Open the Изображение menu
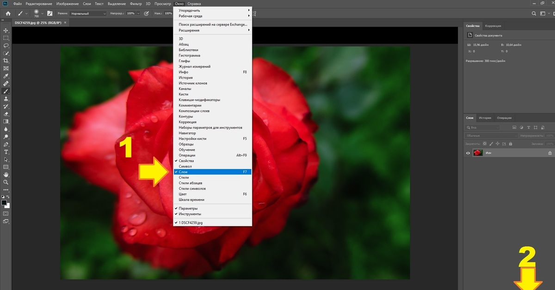 tap(68, 4)
